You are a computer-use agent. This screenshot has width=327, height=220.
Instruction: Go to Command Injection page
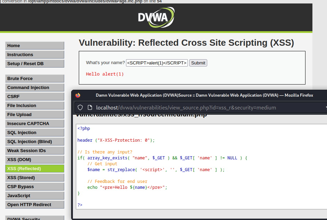click(35, 87)
